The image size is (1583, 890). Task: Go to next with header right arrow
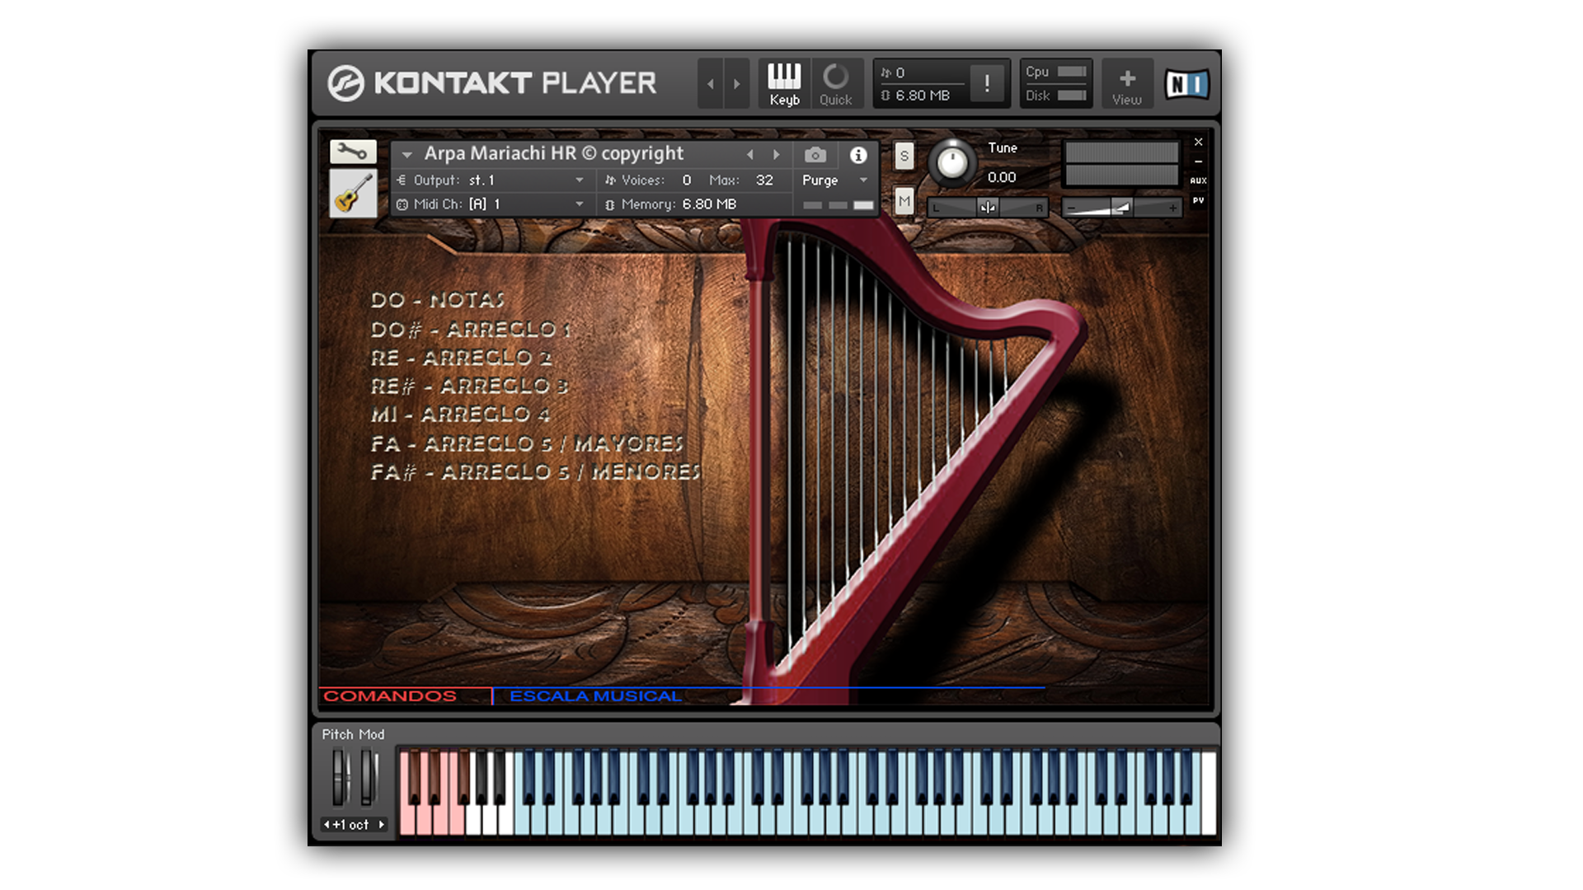[x=737, y=83]
